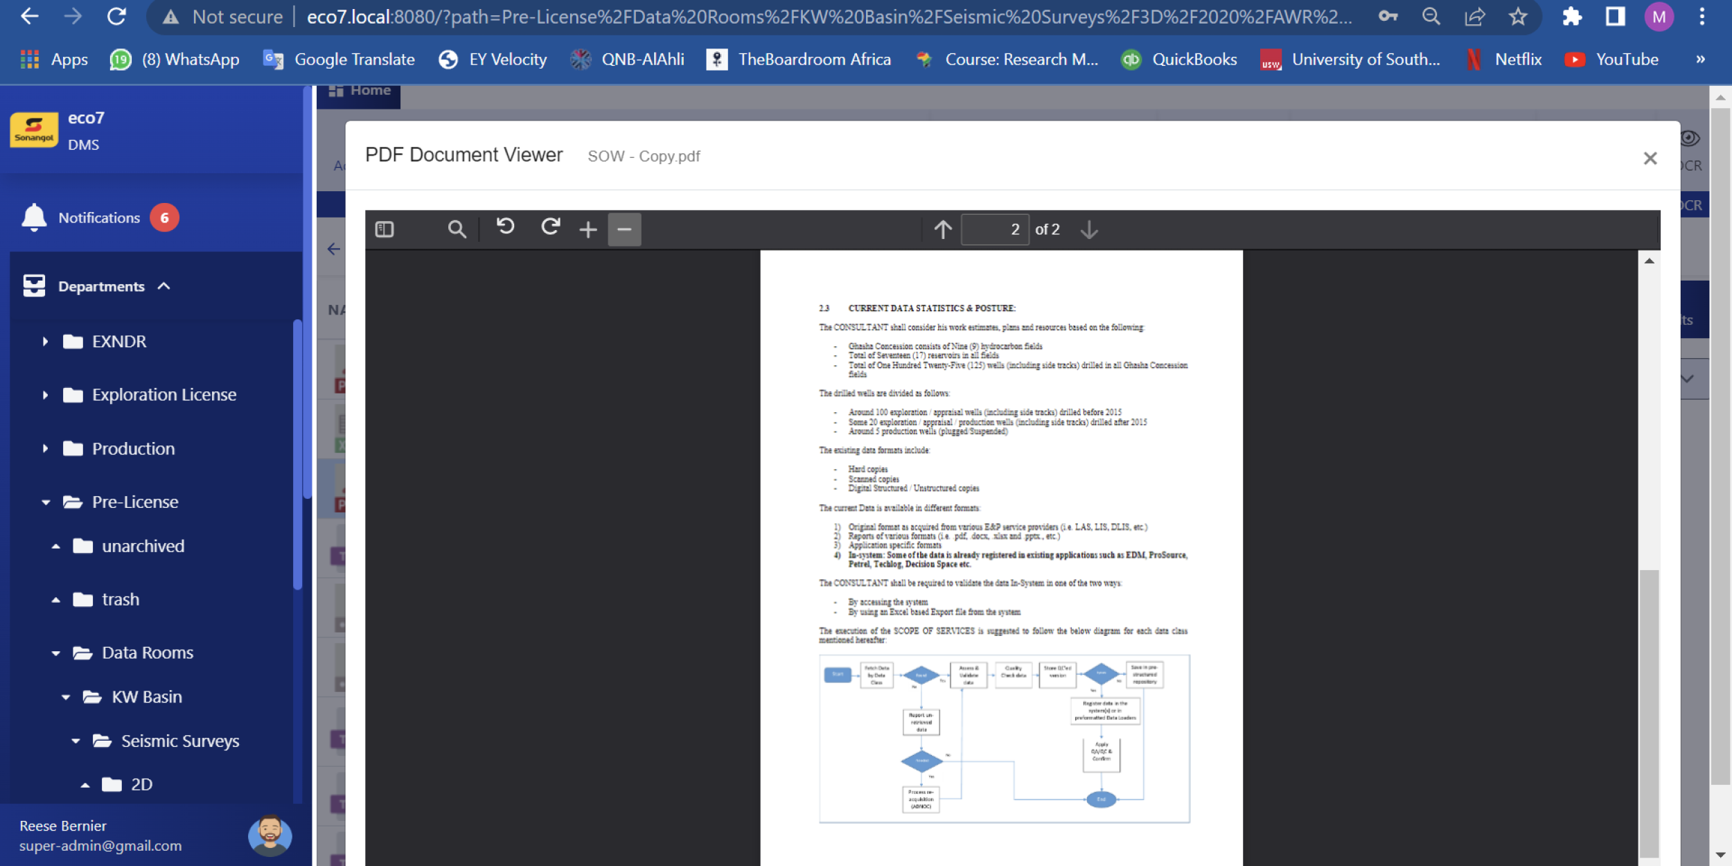Toggle the 2D folder arrow
The image size is (1732, 866).
pyautogui.click(x=85, y=785)
